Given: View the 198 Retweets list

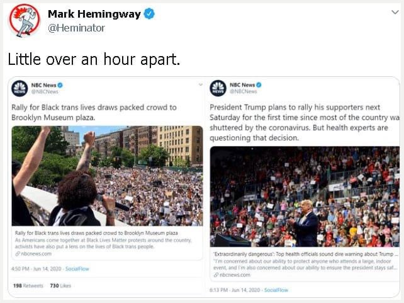Looking at the screenshot, I should [x=28, y=286].
